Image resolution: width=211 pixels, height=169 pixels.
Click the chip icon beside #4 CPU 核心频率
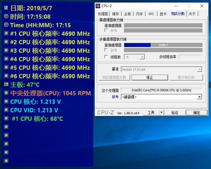[6, 59]
